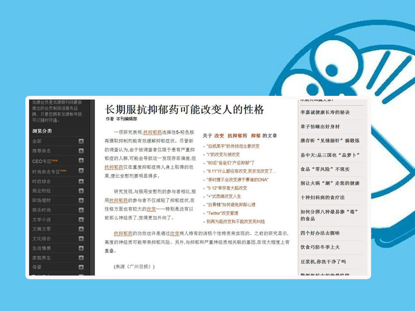Open sidebar article 四个好办法去腥味

[x=320, y=233]
